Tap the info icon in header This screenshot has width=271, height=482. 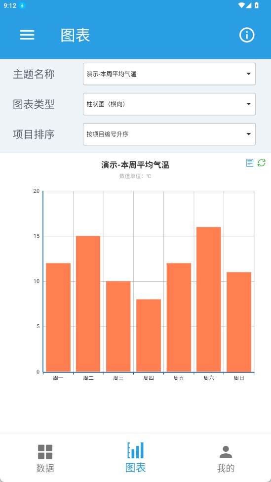(x=247, y=35)
